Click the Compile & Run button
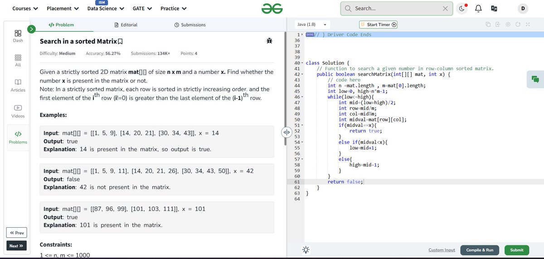Image resolution: width=544 pixels, height=259 pixels. tap(480, 250)
